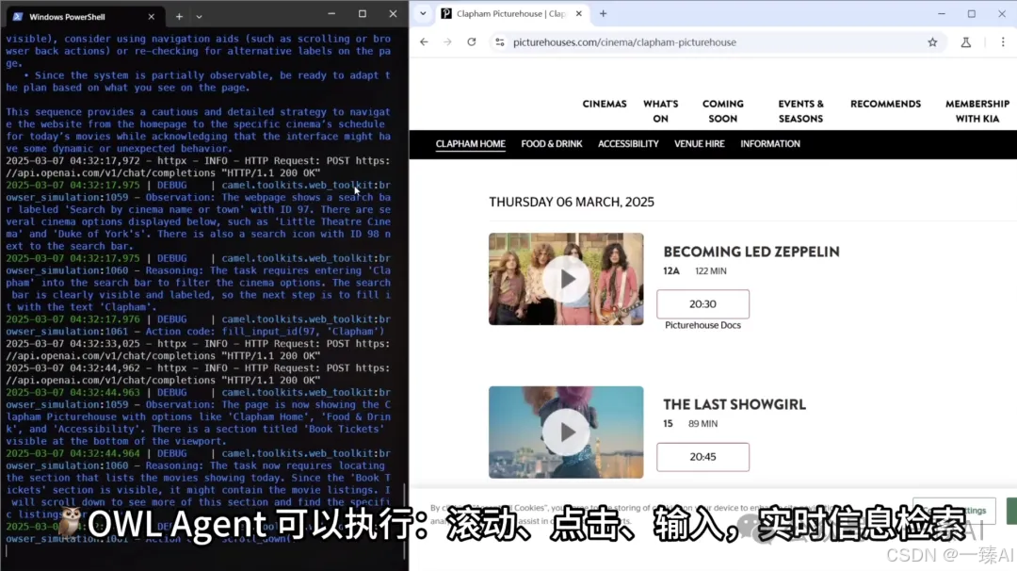Click the '12A' rating for Led Zeppelin
The image size is (1017, 571).
point(671,271)
